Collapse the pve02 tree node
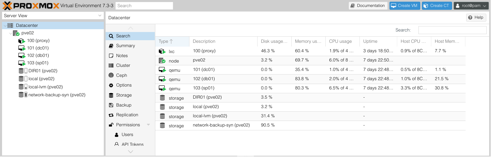Viewport: 492px width, 157px height. coord(11,33)
